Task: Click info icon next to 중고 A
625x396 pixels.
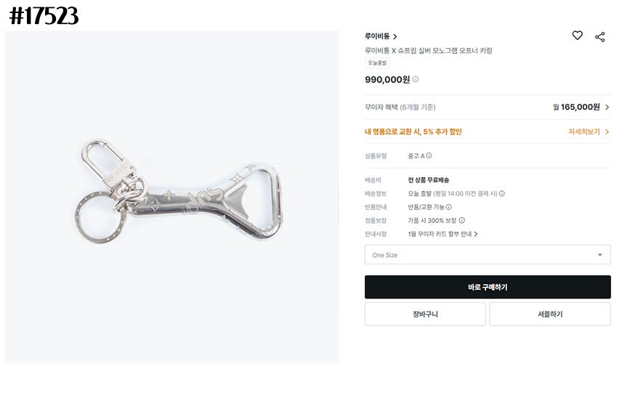Action: (x=429, y=155)
